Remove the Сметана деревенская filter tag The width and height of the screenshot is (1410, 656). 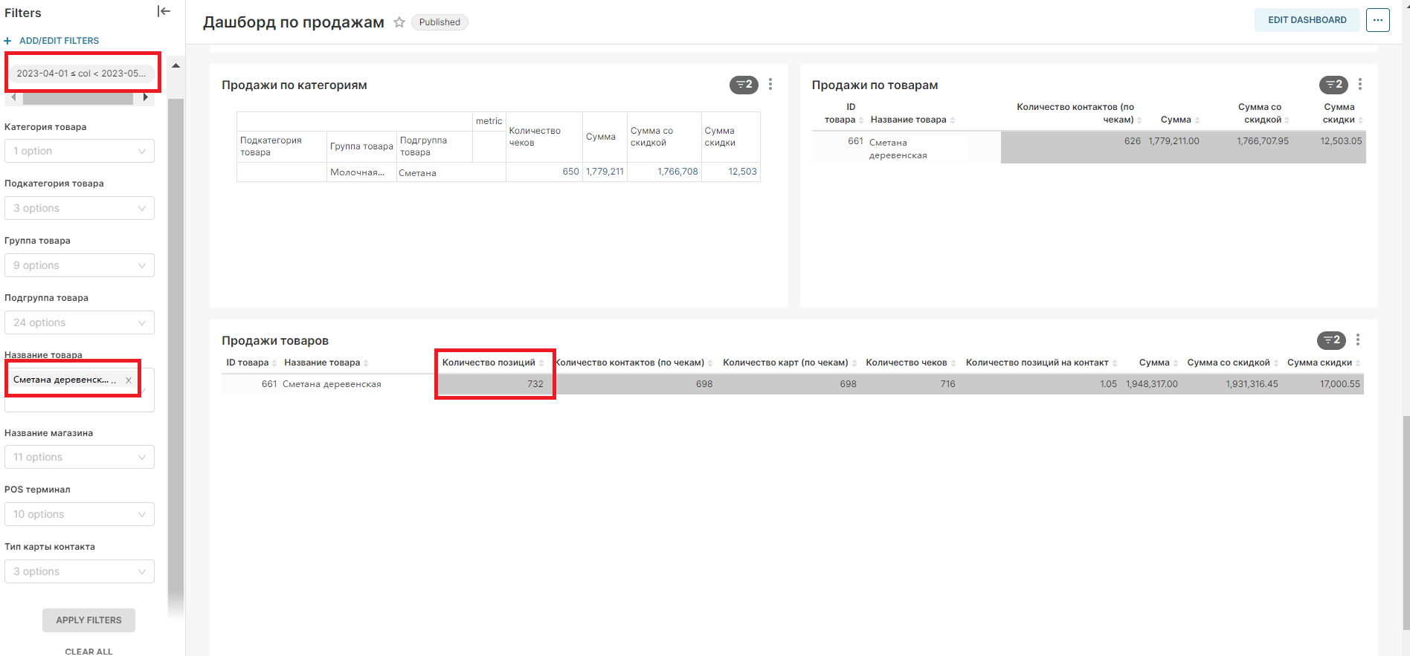[129, 380]
